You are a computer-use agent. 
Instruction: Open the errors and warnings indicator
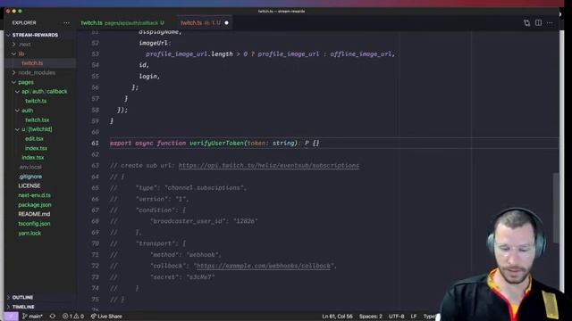[73, 317]
